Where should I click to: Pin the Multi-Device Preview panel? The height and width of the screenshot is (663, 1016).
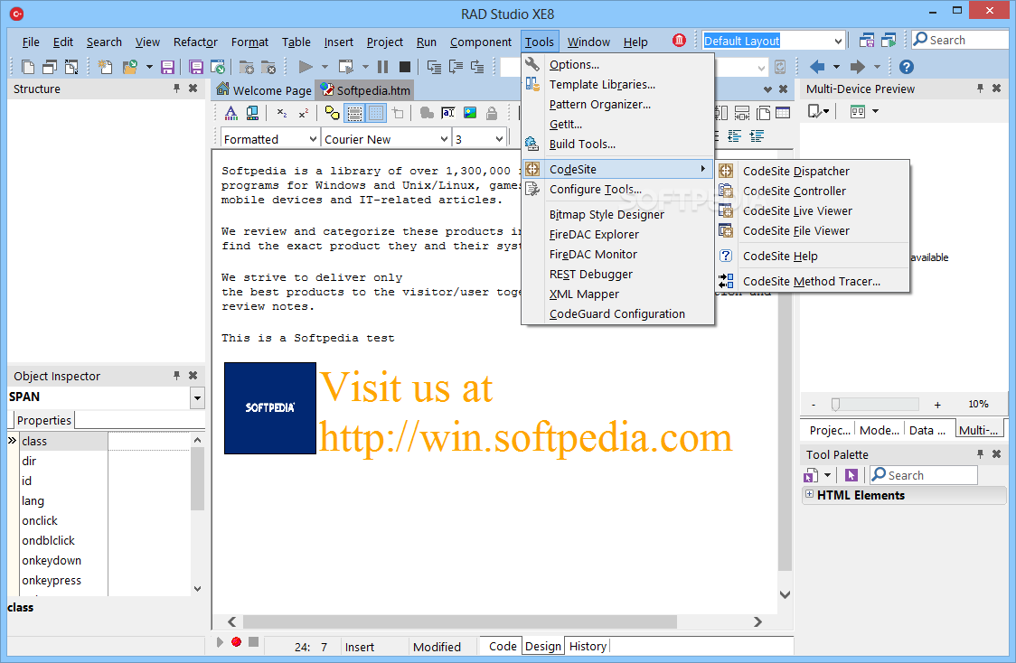(980, 88)
